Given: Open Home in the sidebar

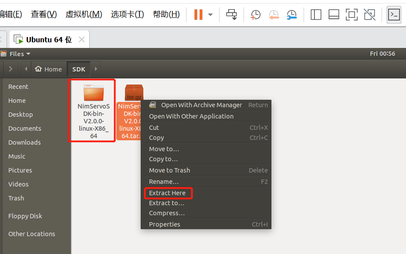Looking at the screenshot, I should click(17, 101).
